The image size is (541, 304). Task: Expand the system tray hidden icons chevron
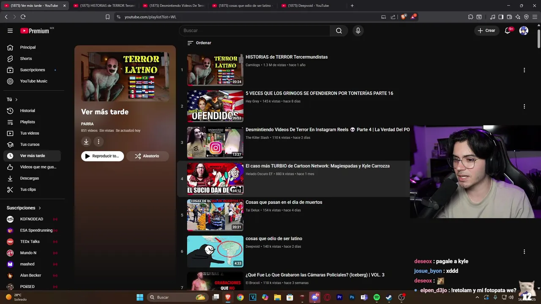tap(477, 297)
